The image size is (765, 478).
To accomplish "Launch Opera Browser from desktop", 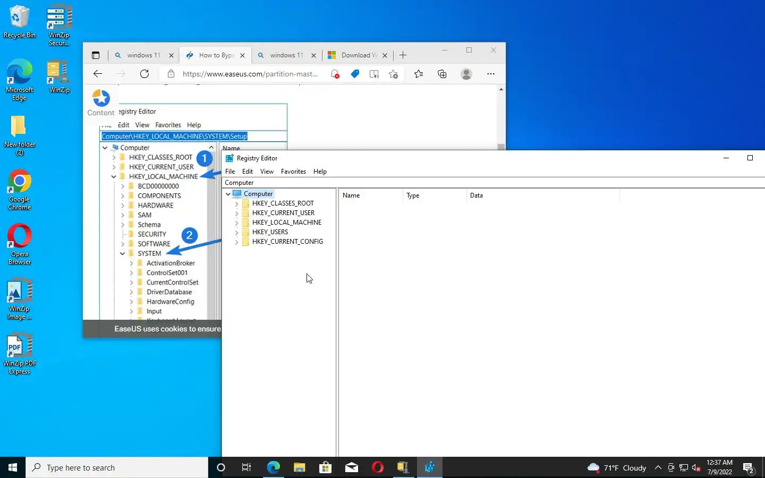I will point(20,245).
